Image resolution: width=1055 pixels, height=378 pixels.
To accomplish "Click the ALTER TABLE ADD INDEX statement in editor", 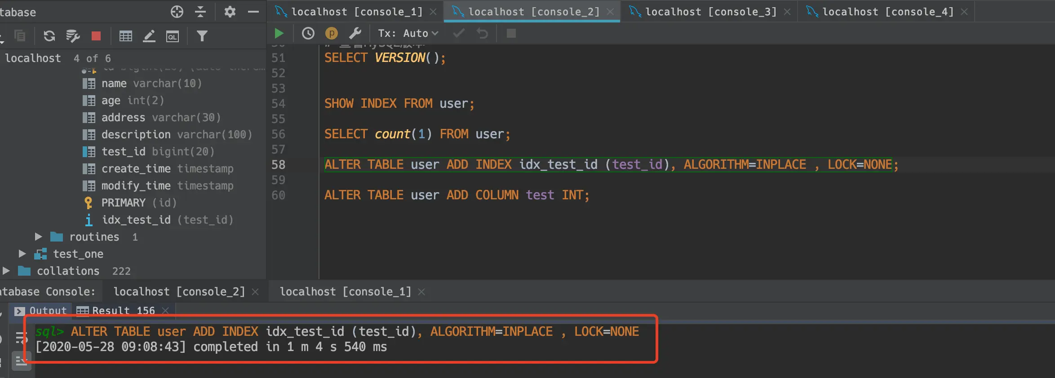I will pyautogui.click(x=612, y=165).
